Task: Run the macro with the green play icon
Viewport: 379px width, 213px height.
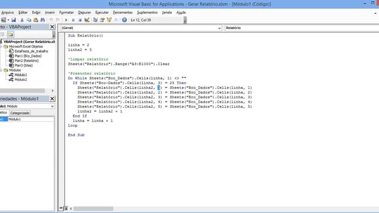Action: pos(66,20)
